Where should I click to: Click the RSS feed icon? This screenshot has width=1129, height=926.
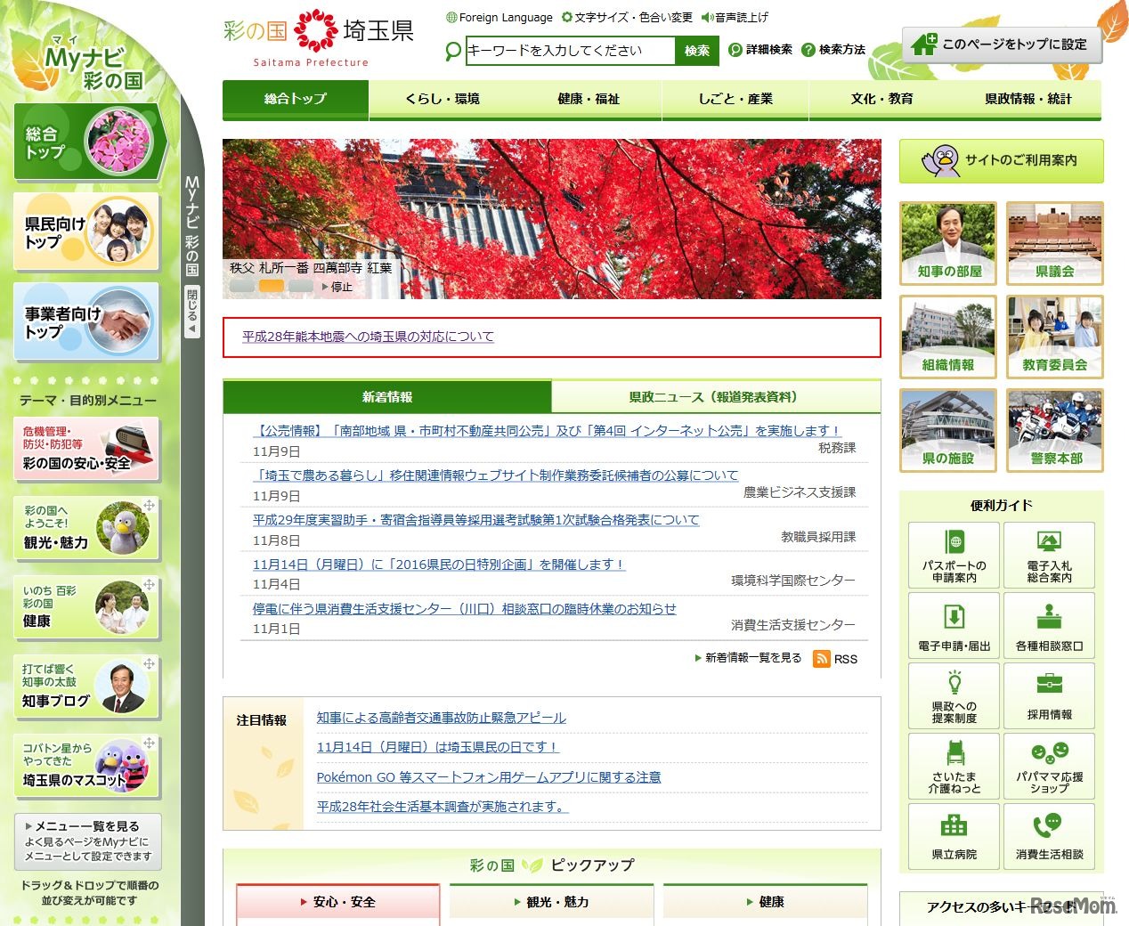[822, 659]
